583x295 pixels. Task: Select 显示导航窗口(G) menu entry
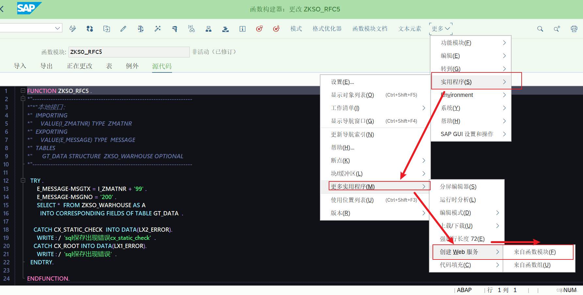[375, 121]
